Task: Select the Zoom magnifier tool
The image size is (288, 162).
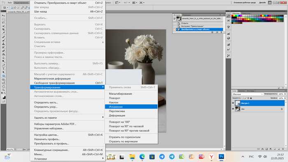Action: point(3,90)
